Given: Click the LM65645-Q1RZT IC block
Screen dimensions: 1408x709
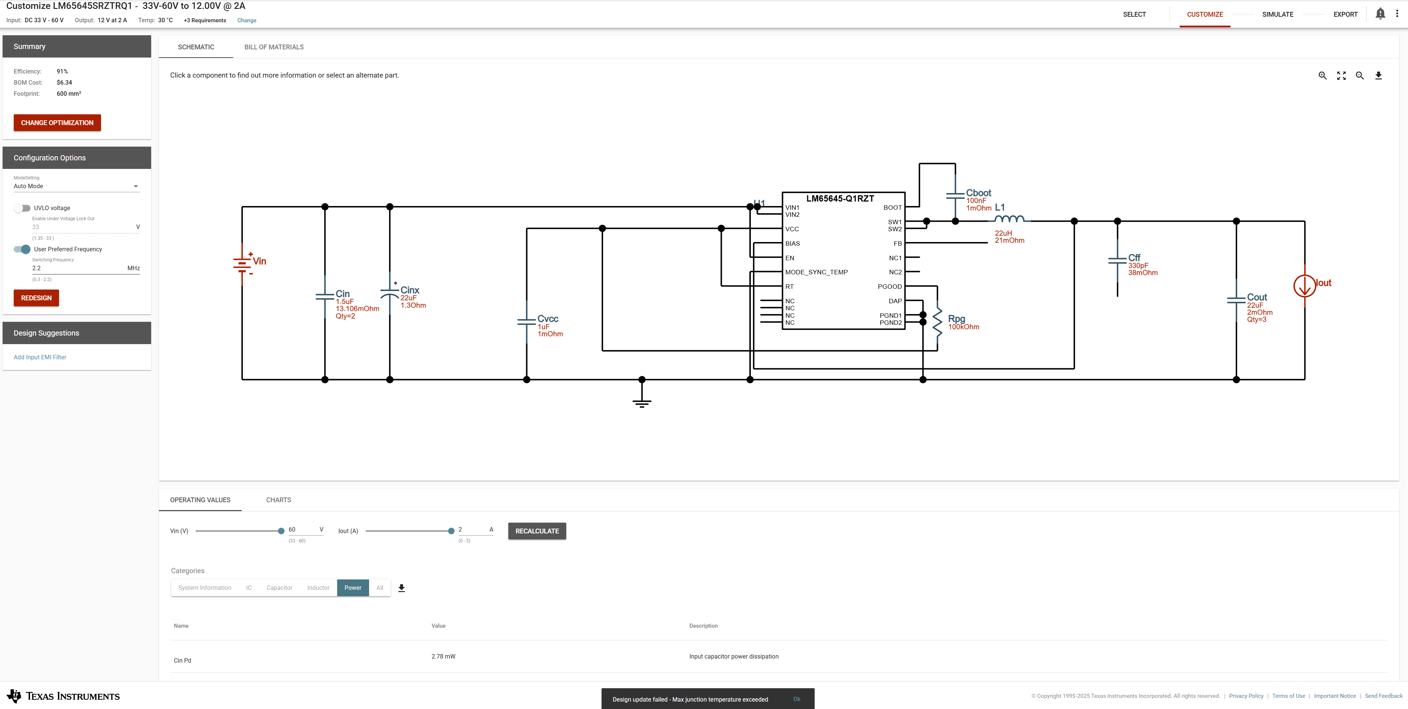Looking at the screenshot, I should pos(843,261).
